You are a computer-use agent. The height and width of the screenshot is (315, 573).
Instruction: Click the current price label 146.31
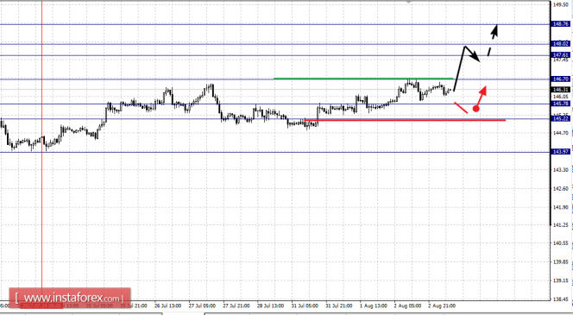click(561, 90)
